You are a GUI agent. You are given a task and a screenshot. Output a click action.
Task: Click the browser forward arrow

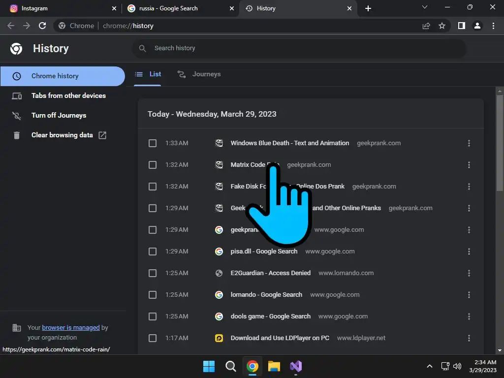point(27,26)
